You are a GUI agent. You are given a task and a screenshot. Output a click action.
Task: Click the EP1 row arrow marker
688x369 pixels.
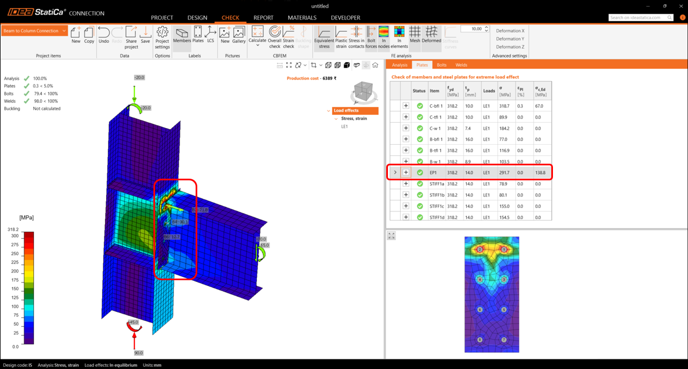(395, 173)
